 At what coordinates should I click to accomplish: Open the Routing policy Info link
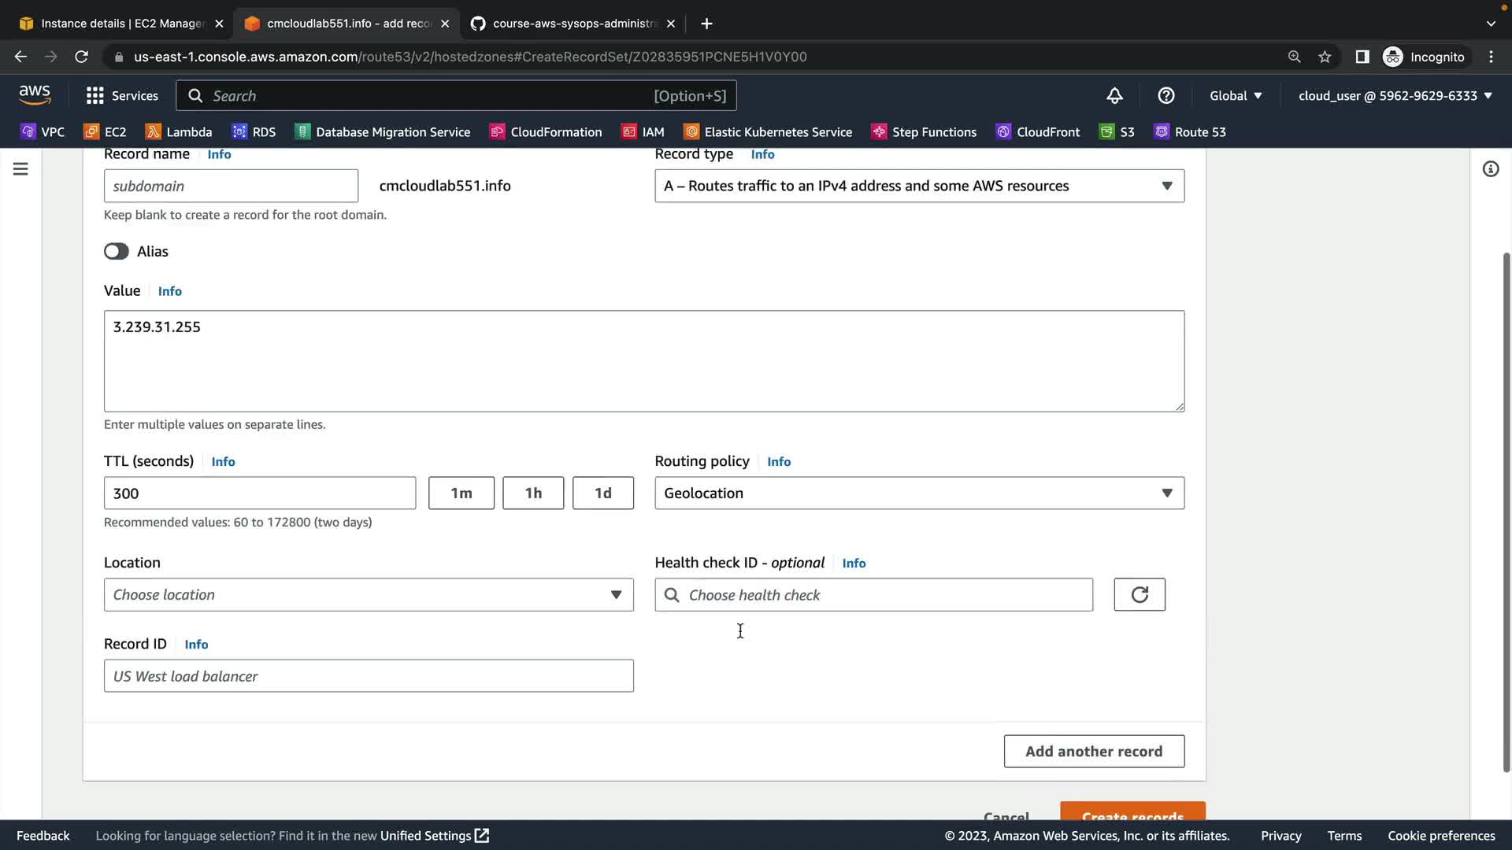(x=778, y=462)
